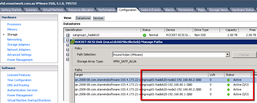Click the Manage Paths dialog title icon
The image size is (257, 103).
pyautogui.click(x=72, y=42)
